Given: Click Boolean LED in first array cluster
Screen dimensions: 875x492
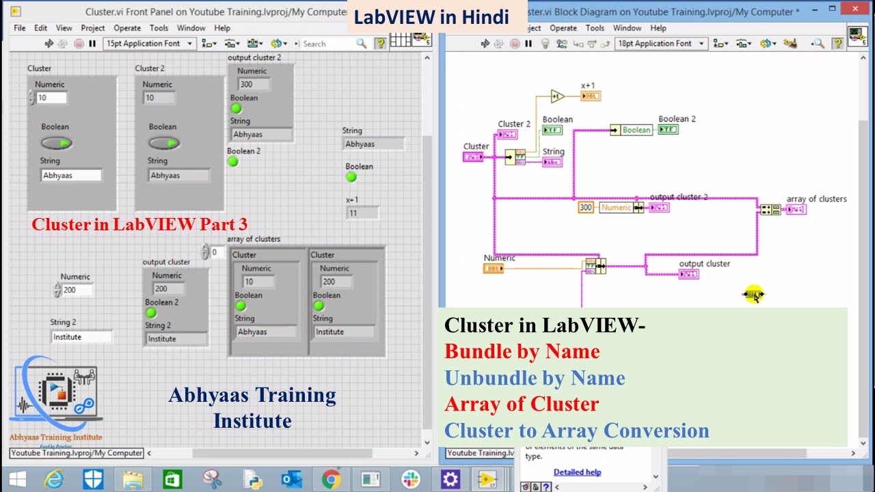Looking at the screenshot, I should pyautogui.click(x=241, y=305).
